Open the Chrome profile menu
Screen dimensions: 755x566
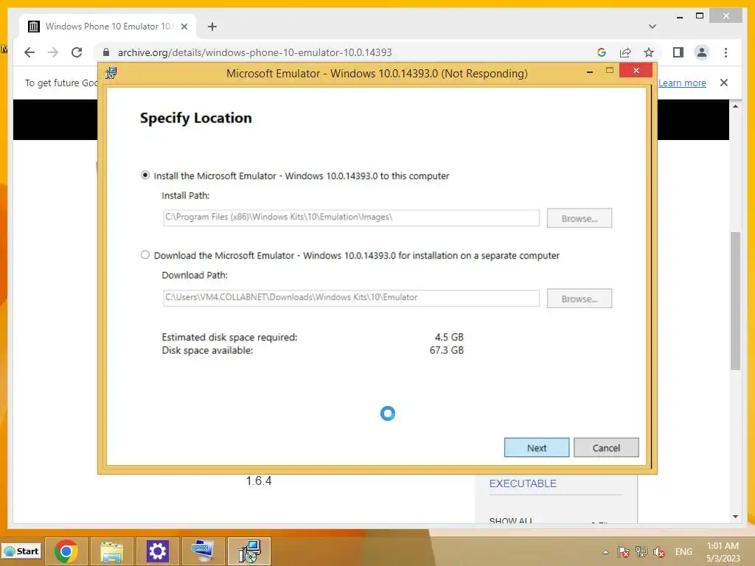[702, 52]
